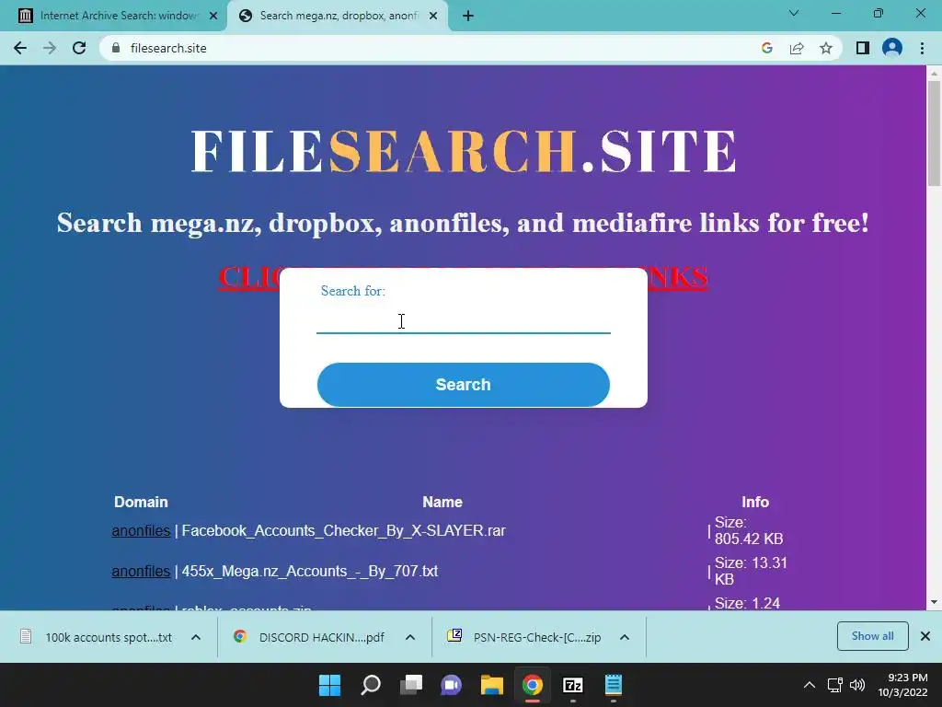Go back to the previous page
The height and width of the screenshot is (707, 942).
tap(20, 48)
